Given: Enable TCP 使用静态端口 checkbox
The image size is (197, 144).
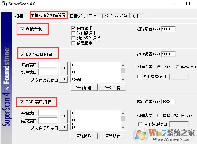Looking at the screenshot, I should coord(140,124).
